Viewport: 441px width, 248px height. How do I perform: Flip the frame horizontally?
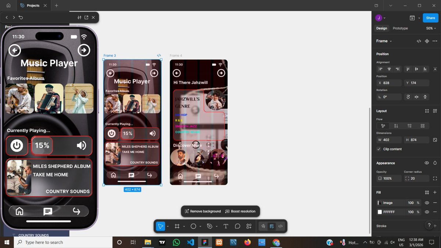point(416,97)
